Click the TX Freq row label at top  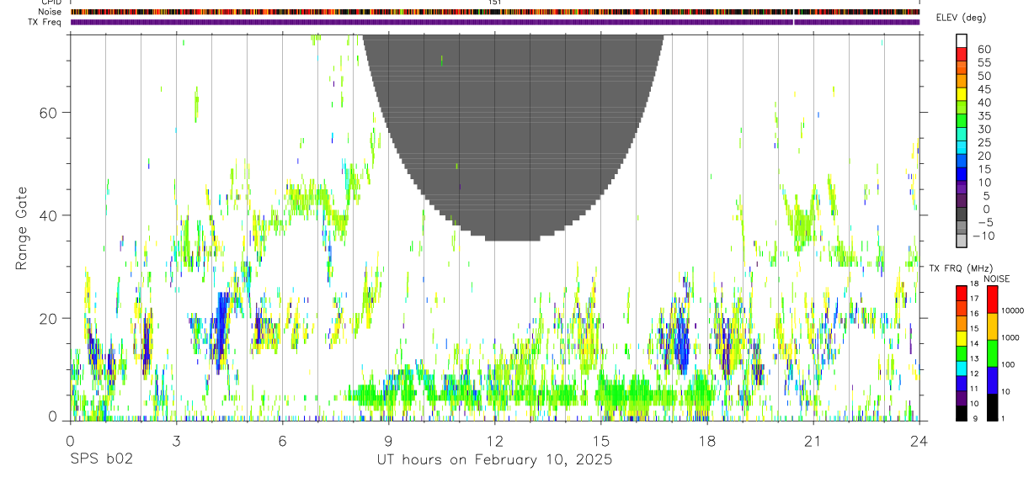(45, 22)
